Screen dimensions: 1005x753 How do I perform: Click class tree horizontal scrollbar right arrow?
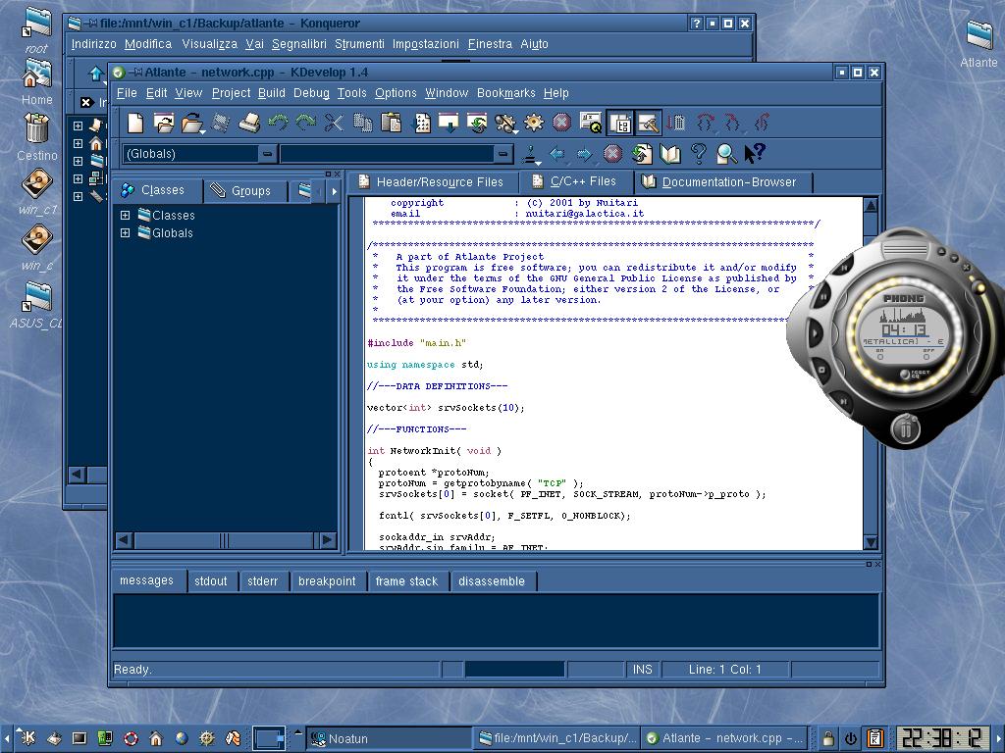pyautogui.click(x=328, y=540)
